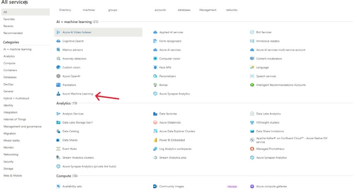Click the Personalizers icon
Viewport: 353px width, 194px height.
tap(155, 76)
